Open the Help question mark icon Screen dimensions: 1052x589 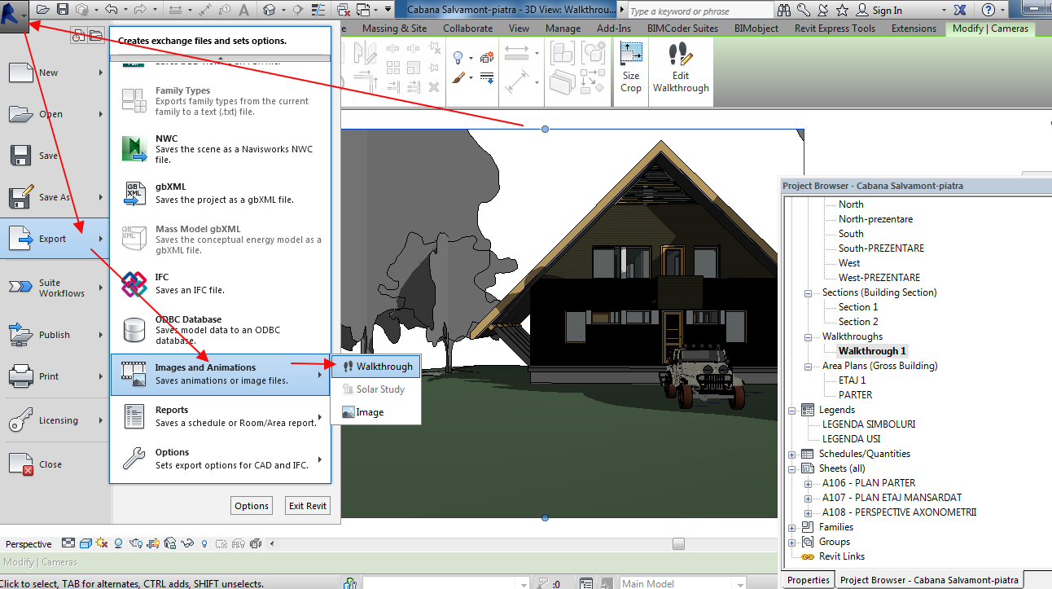point(988,10)
